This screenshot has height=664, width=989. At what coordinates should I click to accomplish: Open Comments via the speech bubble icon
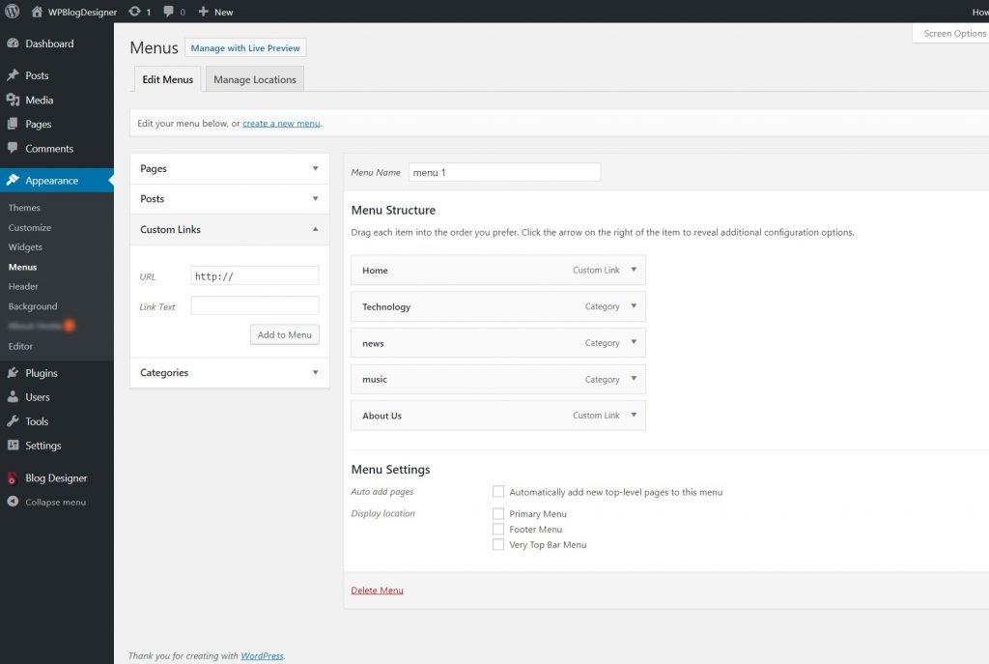pyautogui.click(x=14, y=148)
